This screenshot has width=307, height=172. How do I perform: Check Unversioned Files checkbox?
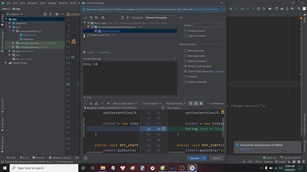click(88, 35)
